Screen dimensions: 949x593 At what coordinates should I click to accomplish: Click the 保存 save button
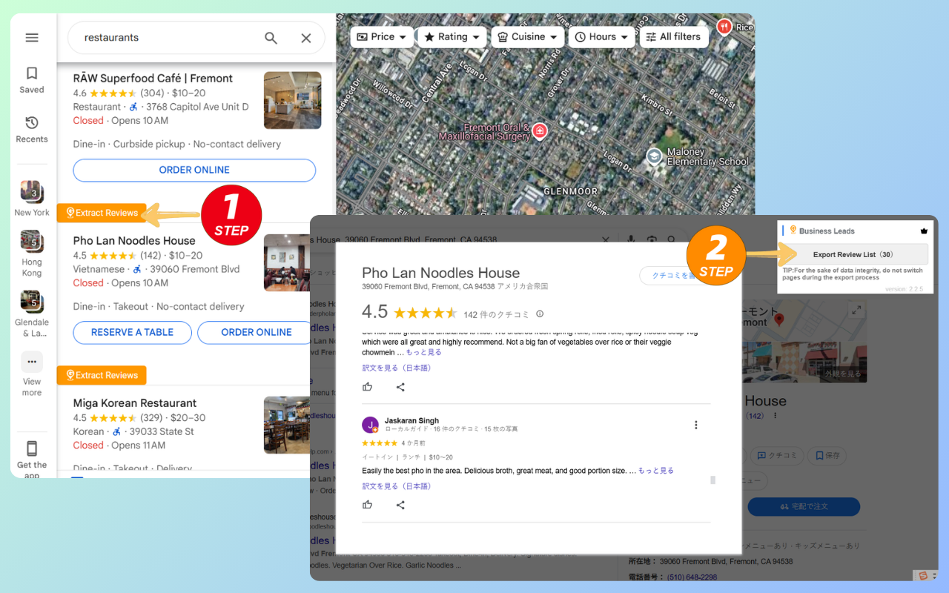(827, 456)
